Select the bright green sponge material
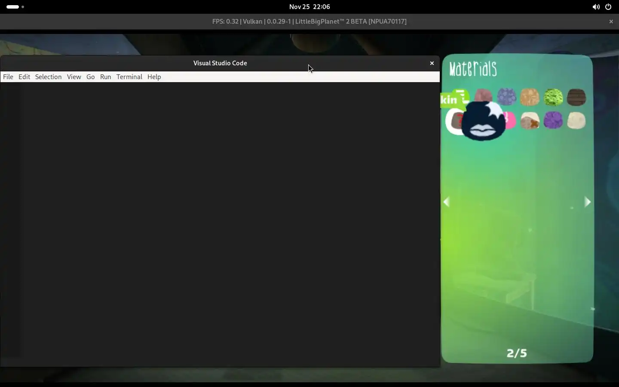Viewport: 619px width, 387px height. click(x=553, y=97)
